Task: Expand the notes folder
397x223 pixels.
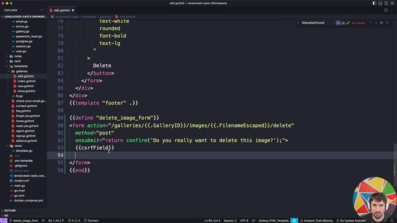Action: pyautogui.click(x=18, y=56)
